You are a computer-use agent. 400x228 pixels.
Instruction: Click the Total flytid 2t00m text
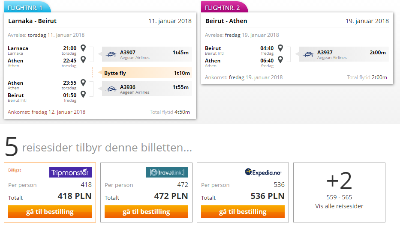point(367,77)
